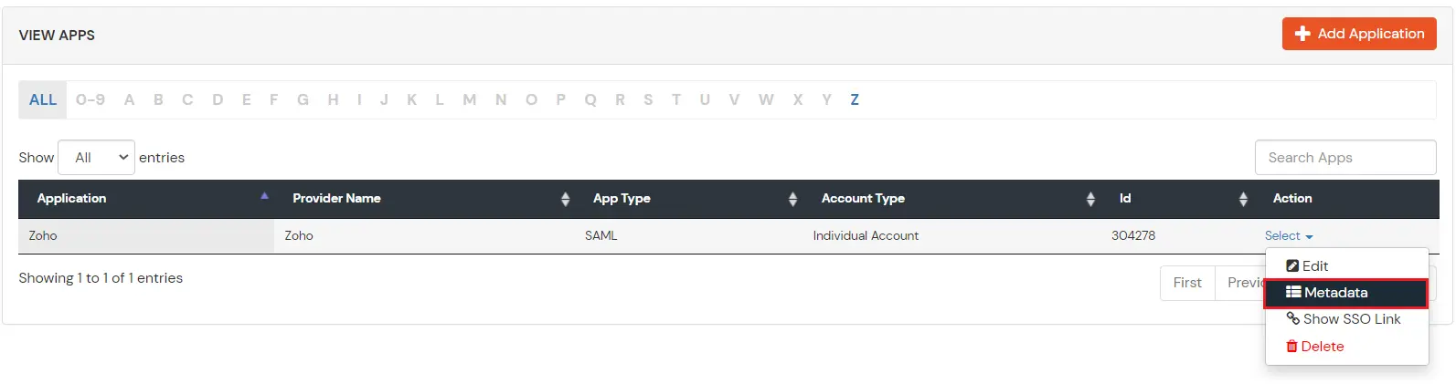
Task: Sort by Application column header
Action: 146,198
